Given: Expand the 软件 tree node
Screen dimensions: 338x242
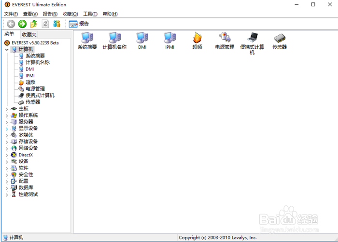Looking at the screenshot, I should tap(7, 168).
